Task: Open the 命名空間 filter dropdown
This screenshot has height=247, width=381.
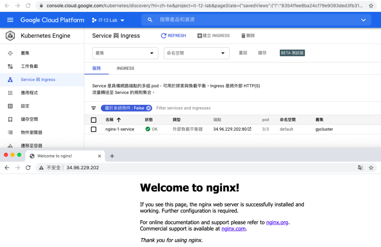Action: [196, 53]
